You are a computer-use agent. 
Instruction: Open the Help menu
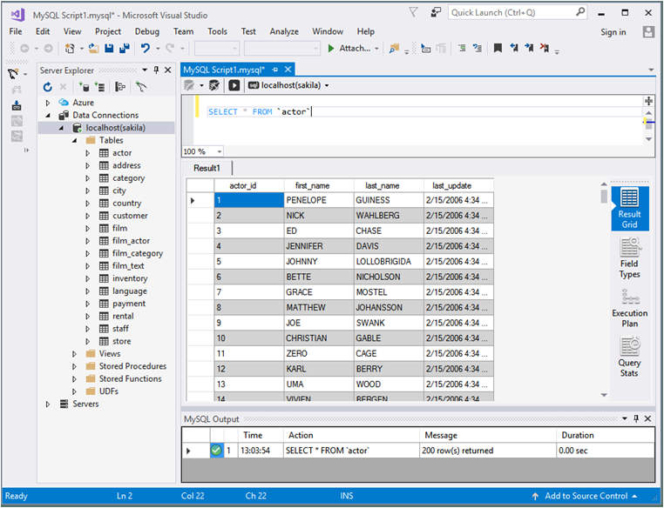[x=365, y=31]
